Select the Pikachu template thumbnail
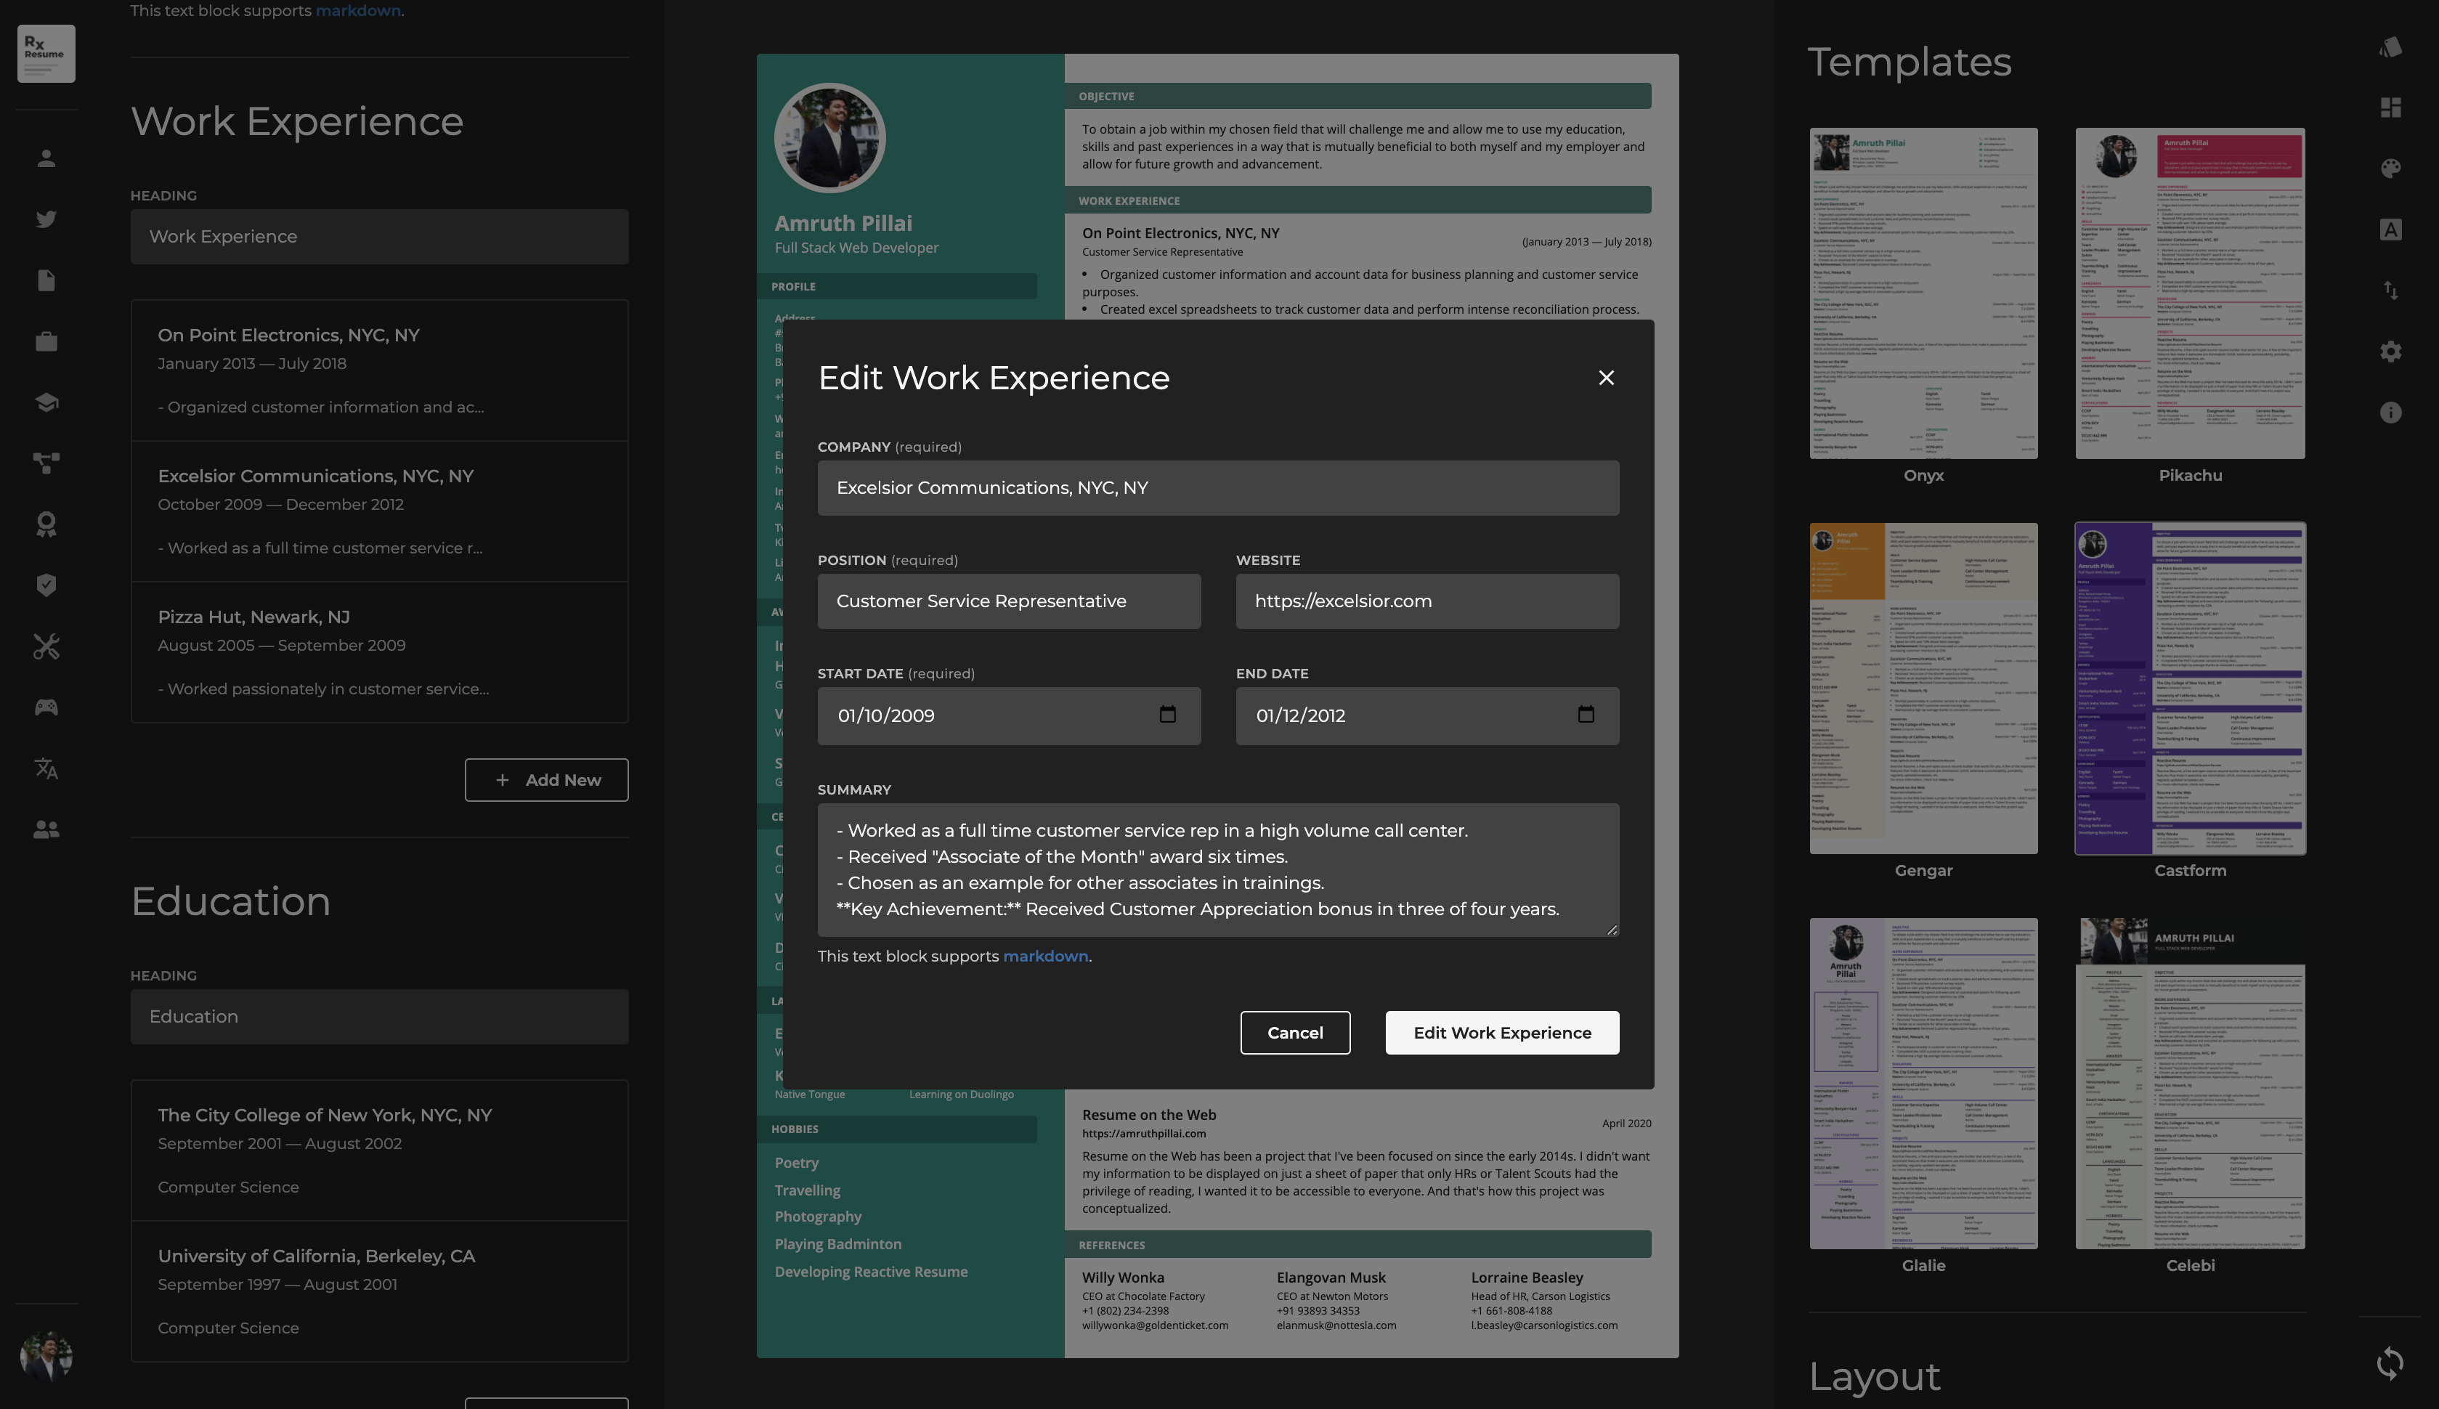2439x1409 pixels. pyautogui.click(x=2189, y=293)
